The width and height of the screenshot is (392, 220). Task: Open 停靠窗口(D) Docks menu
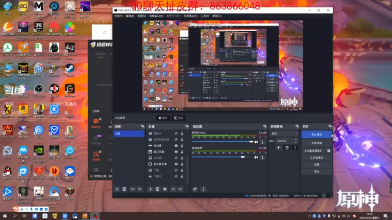click(156, 16)
